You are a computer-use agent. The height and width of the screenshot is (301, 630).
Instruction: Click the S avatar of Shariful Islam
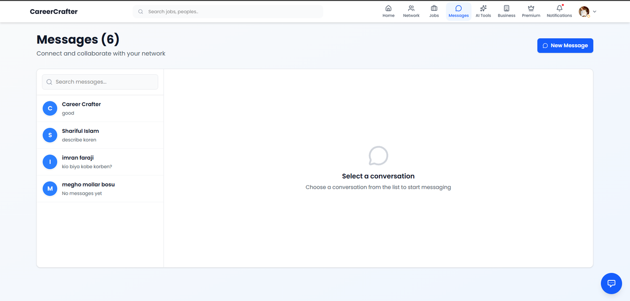50,135
